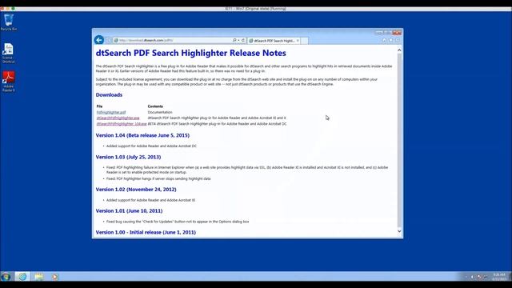Click the scrollbar down arrow
The width and height of the screenshot is (512, 288).
pos(399,231)
